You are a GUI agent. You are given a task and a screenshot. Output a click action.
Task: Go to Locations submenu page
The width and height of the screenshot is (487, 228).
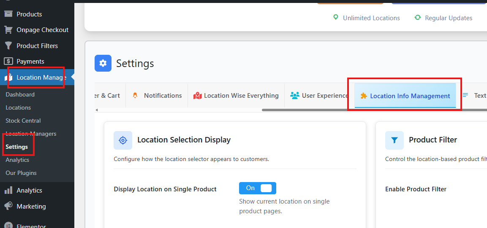[18, 107]
